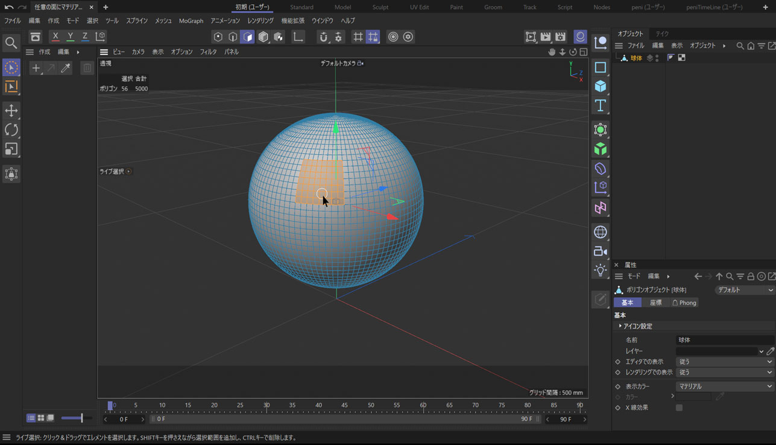The width and height of the screenshot is (776, 445).
Task: Switch to the Sculpt layout tab
Action: coord(380,7)
